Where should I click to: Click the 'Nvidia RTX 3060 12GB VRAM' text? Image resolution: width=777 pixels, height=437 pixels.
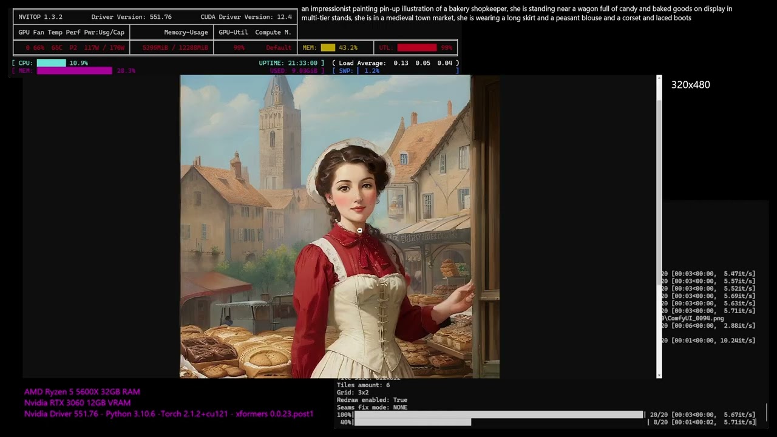coord(77,403)
